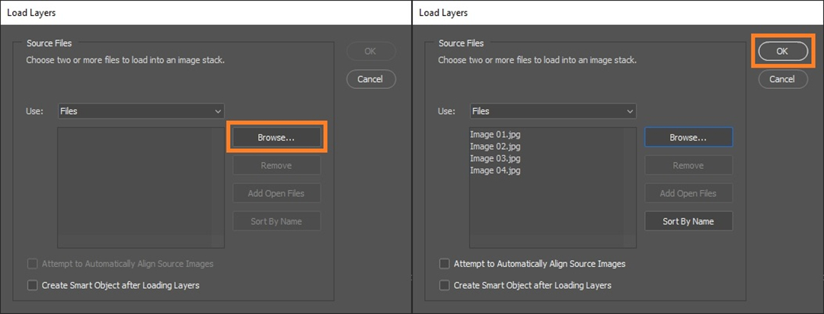Image resolution: width=824 pixels, height=314 pixels.
Task: Enable Attempt to Automatically Align in right dialog
Action: point(445,264)
